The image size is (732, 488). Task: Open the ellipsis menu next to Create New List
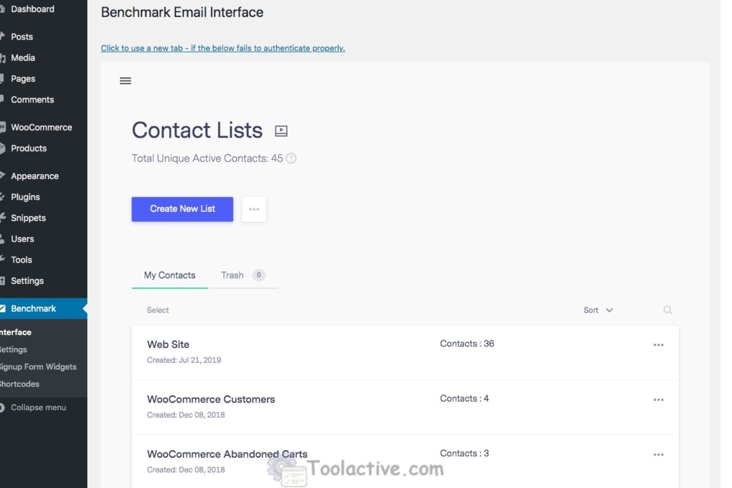(254, 209)
